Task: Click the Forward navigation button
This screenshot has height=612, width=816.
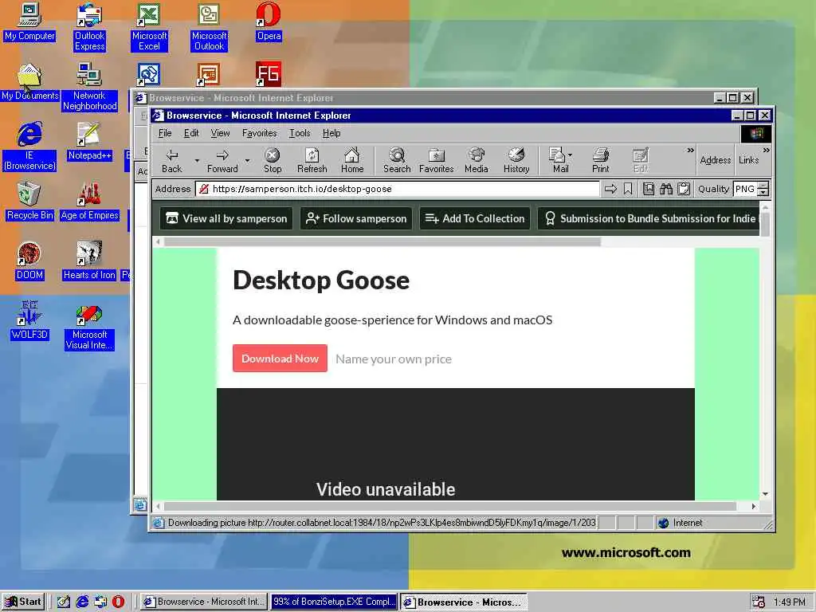Action: [x=222, y=160]
